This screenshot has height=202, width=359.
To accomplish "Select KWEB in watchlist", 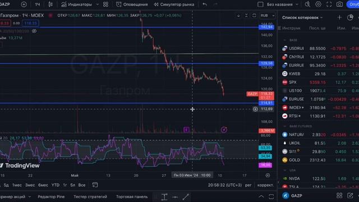I will click(x=319, y=74).
